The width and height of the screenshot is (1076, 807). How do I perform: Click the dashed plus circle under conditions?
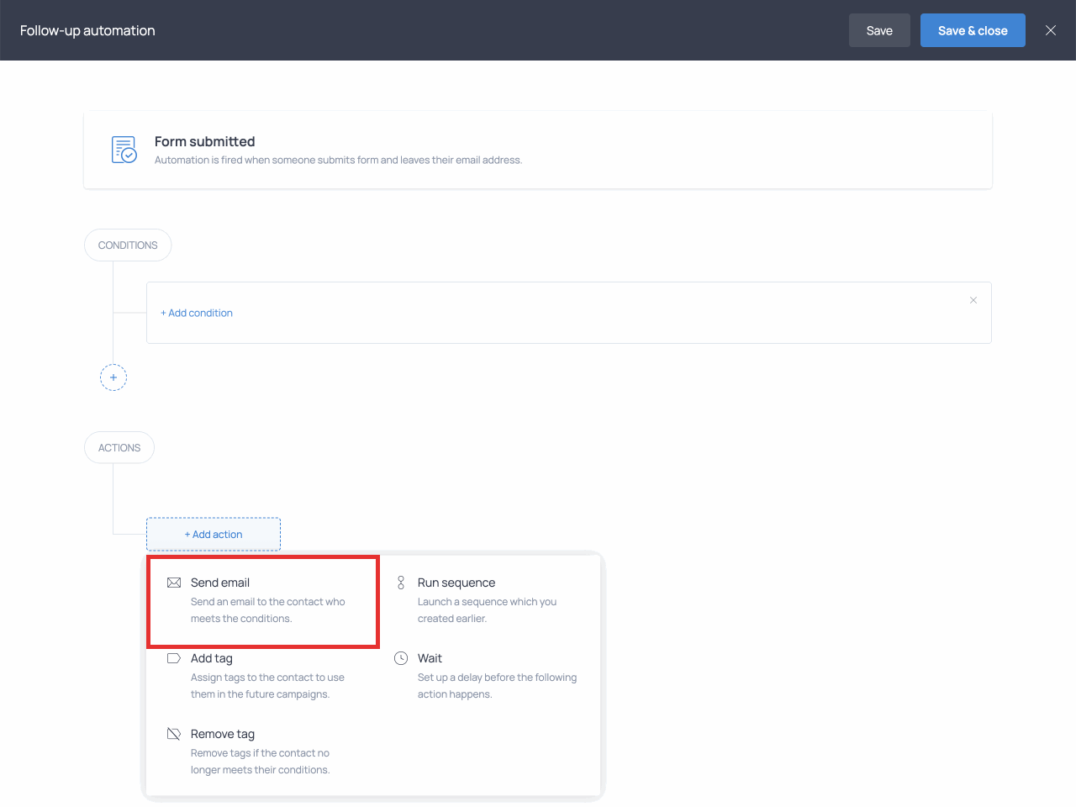pyautogui.click(x=113, y=377)
